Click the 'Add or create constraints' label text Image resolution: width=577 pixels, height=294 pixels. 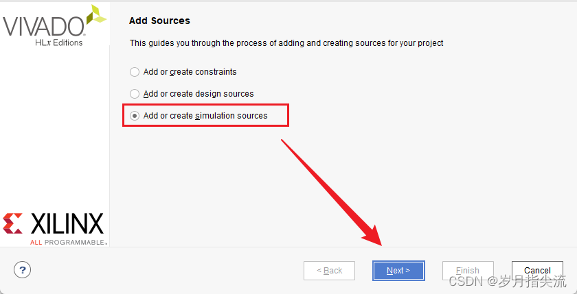click(x=190, y=72)
